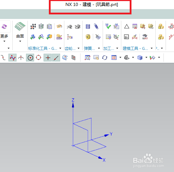Viewport: 174px width, 172px height.
Task: Toggle point on curve snapping
Action: point(56,58)
